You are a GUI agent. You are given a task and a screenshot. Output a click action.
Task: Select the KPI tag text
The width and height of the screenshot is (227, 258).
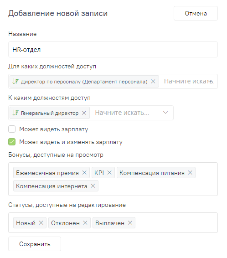99,173
